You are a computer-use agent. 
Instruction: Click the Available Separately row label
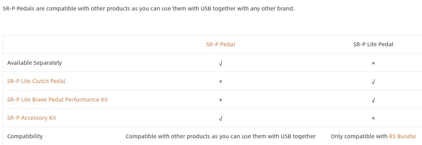click(x=34, y=63)
